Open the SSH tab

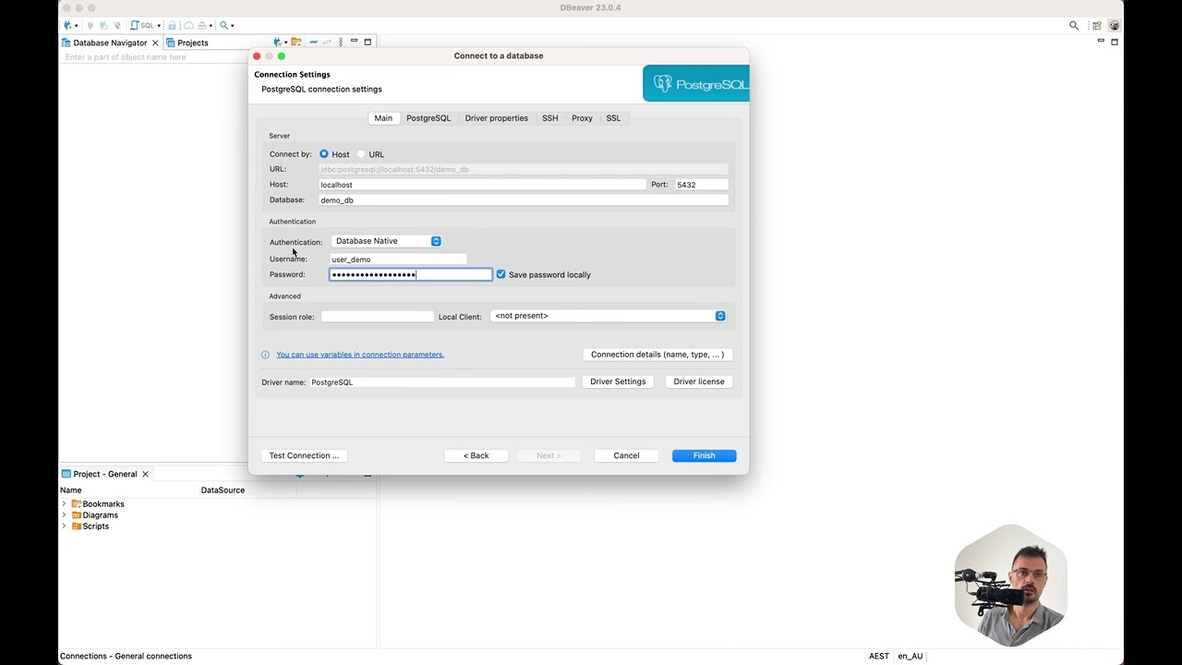(550, 118)
